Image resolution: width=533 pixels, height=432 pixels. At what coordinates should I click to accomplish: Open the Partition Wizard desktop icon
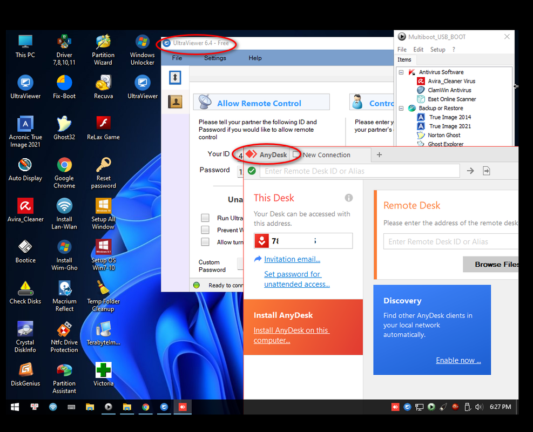tap(103, 50)
